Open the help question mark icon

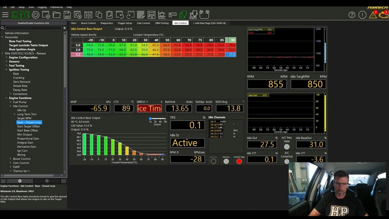coord(352,15)
